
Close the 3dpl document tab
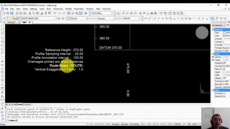(29, 22)
